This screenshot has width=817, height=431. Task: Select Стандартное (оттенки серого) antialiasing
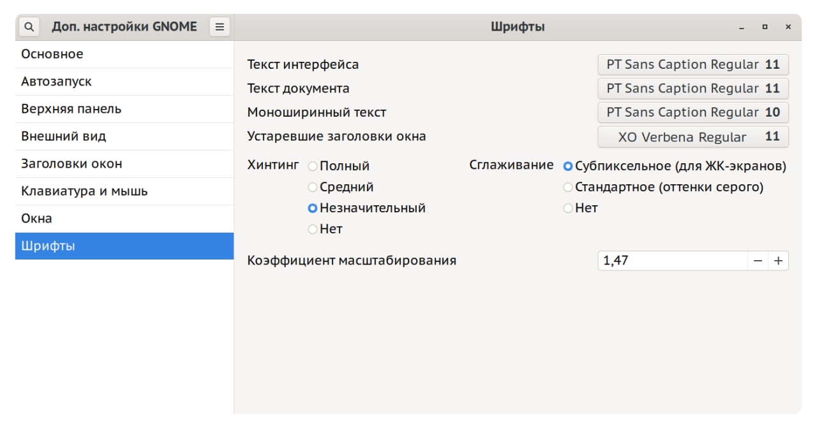[x=568, y=187]
